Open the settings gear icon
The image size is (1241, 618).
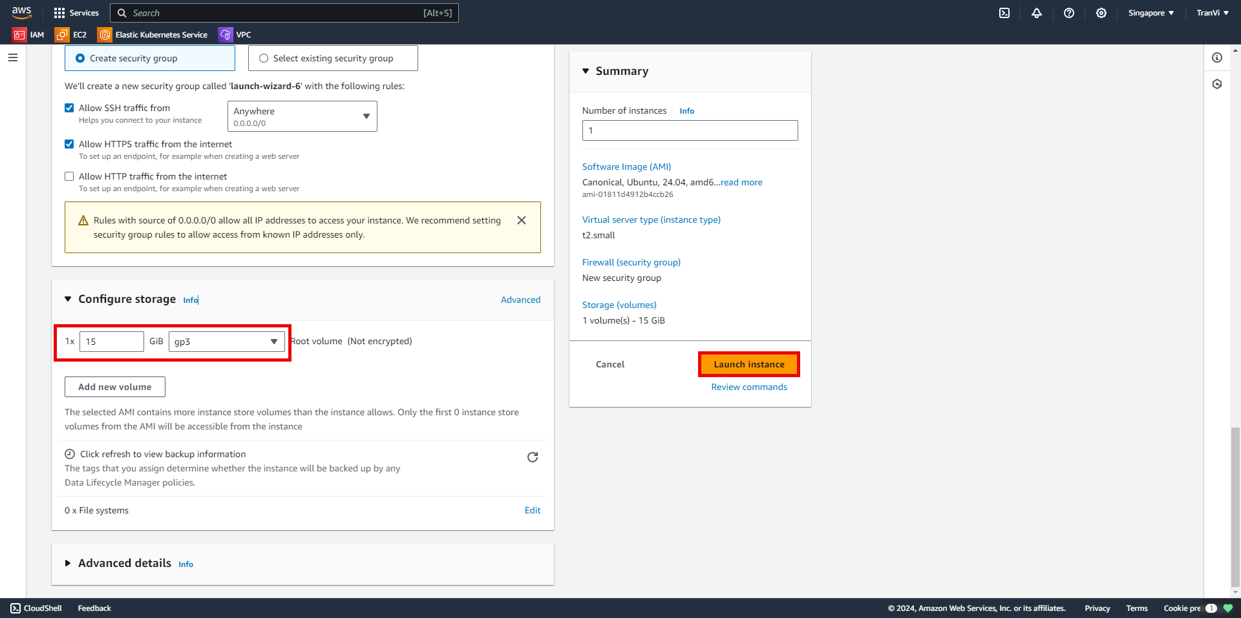(1101, 13)
